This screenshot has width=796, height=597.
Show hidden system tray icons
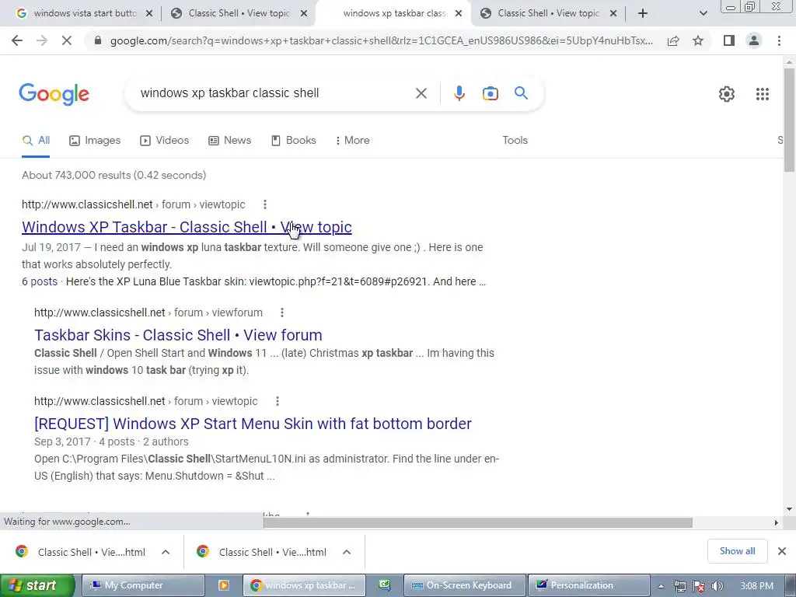click(661, 586)
